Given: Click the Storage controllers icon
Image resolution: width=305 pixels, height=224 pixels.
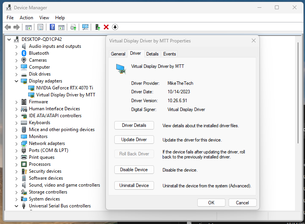Looking at the screenshot, I should 24,192.
